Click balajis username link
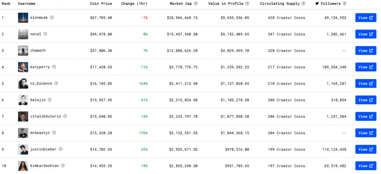Image resolution: width=381 pixels, height=174 pixels. coord(38,100)
